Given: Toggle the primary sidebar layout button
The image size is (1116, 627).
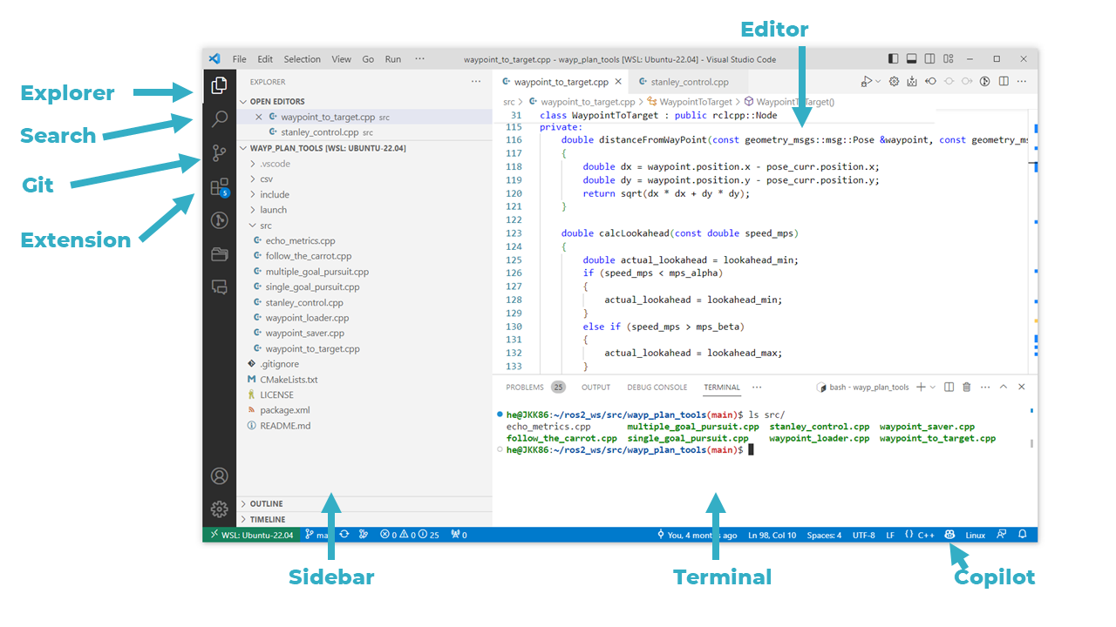Looking at the screenshot, I should pyautogui.click(x=894, y=59).
